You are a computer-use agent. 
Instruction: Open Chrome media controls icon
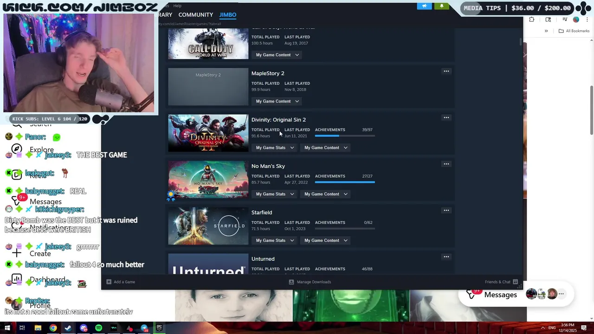[x=565, y=19]
